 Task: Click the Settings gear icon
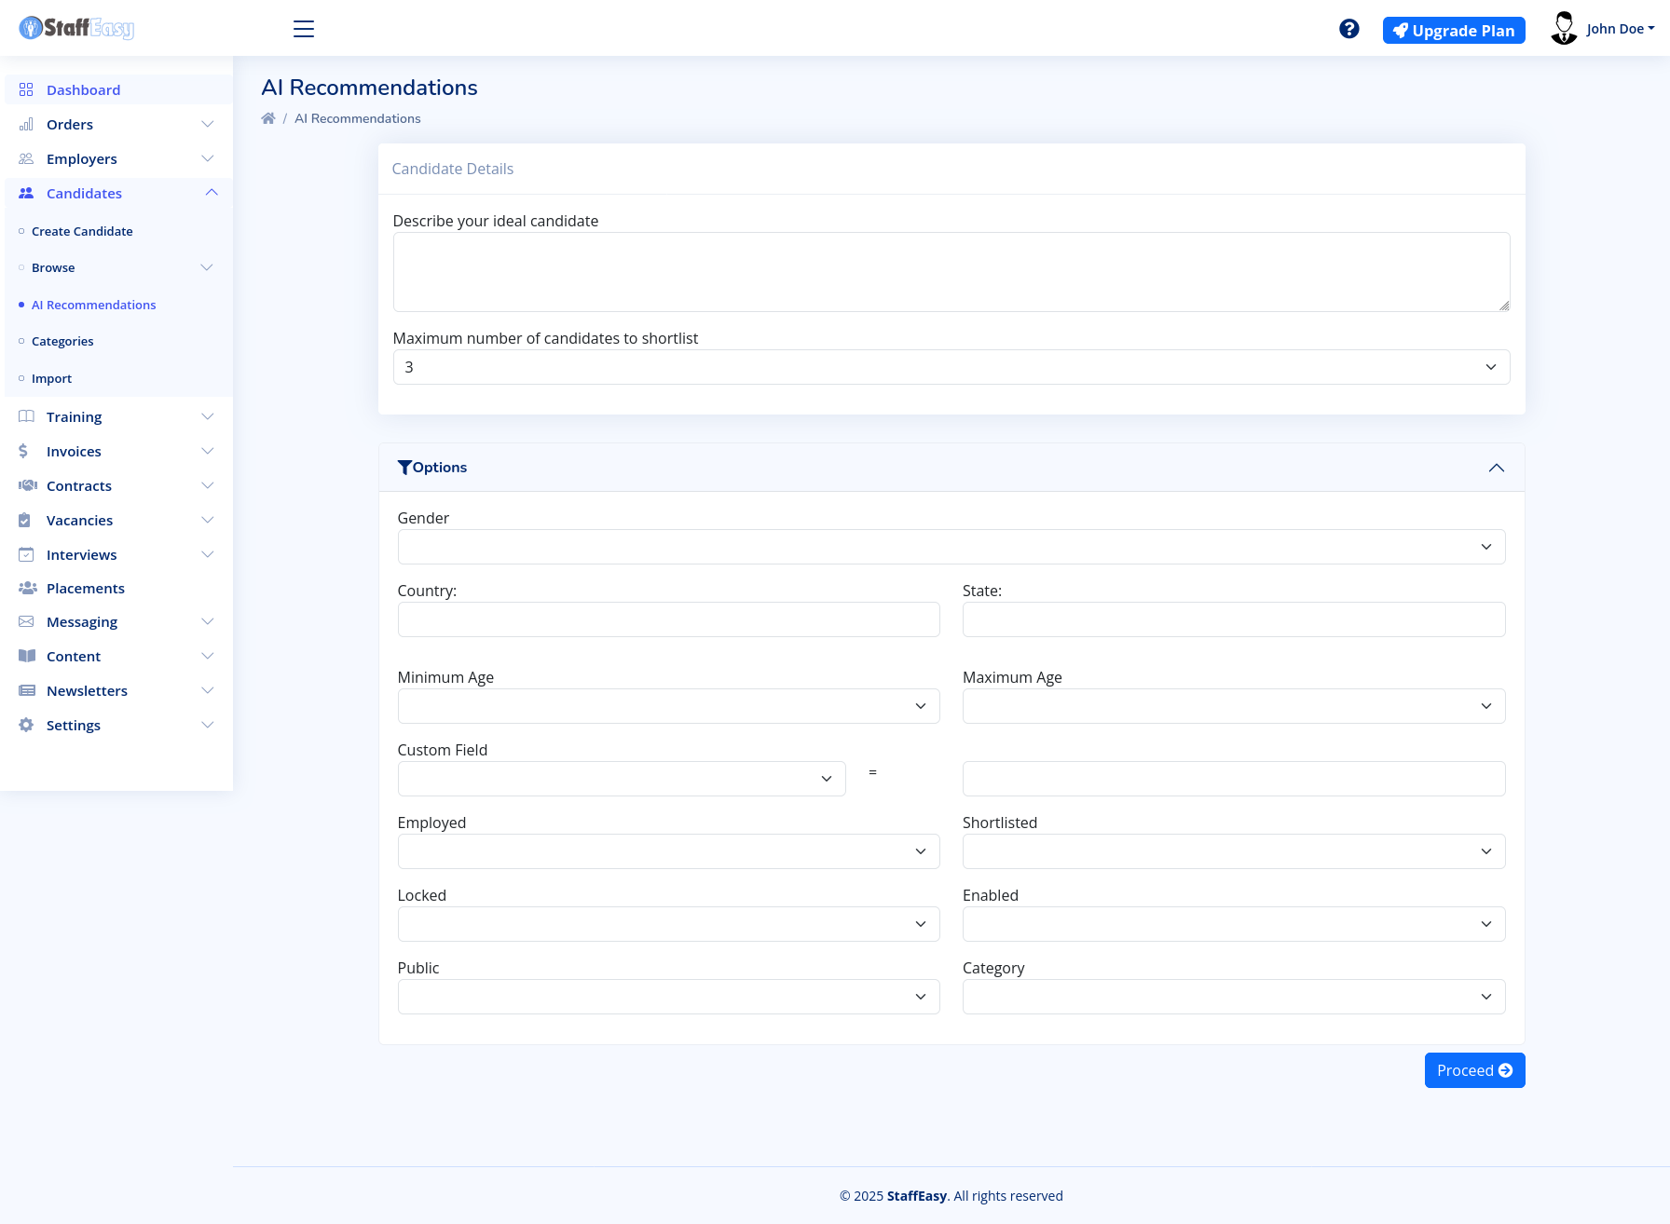(26, 726)
